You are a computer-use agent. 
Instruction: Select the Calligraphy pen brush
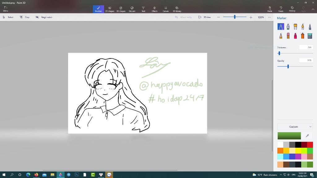[x=288, y=27]
